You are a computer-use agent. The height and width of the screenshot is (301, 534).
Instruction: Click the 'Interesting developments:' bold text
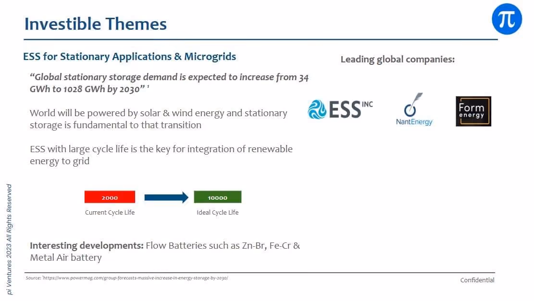pos(87,246)
